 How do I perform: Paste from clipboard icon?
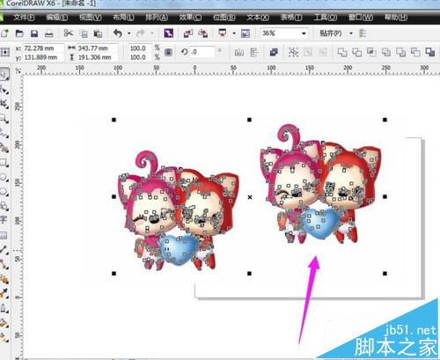(98, 33)
